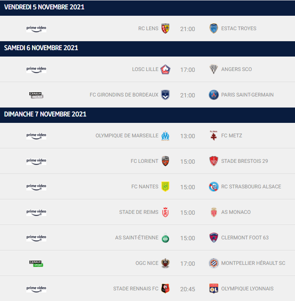Click the ESTAC Troyes club crest
295x301 pixels.
(x=214, y=28)
